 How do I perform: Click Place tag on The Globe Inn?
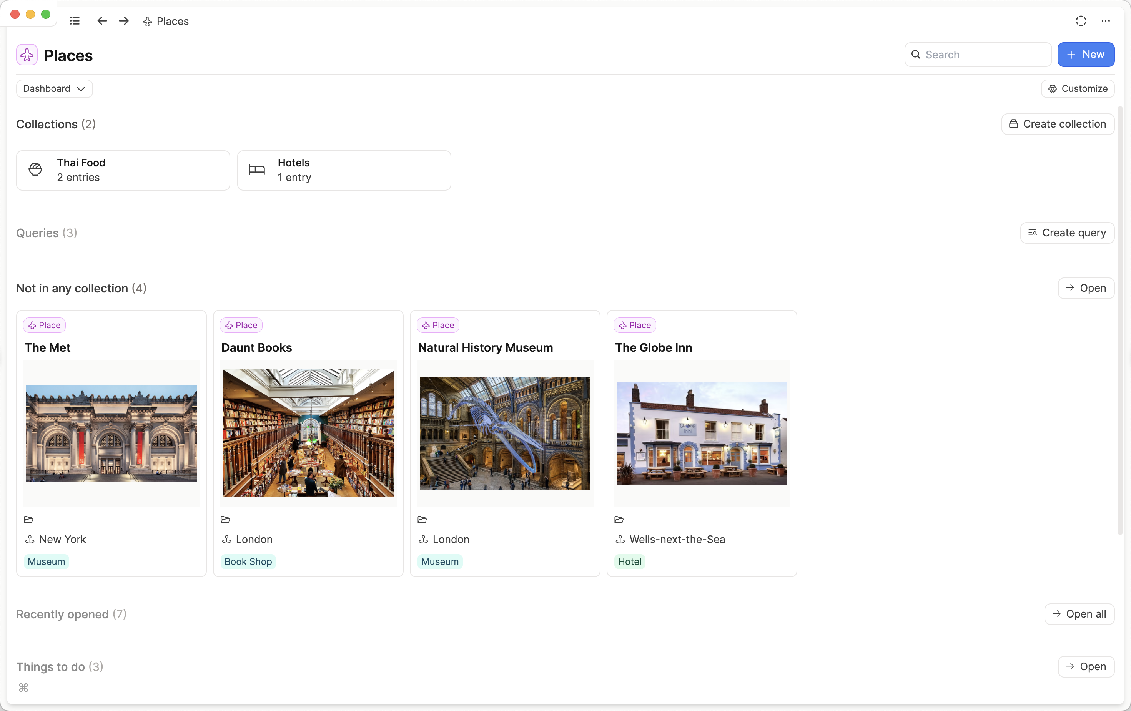tap(635, 325)
